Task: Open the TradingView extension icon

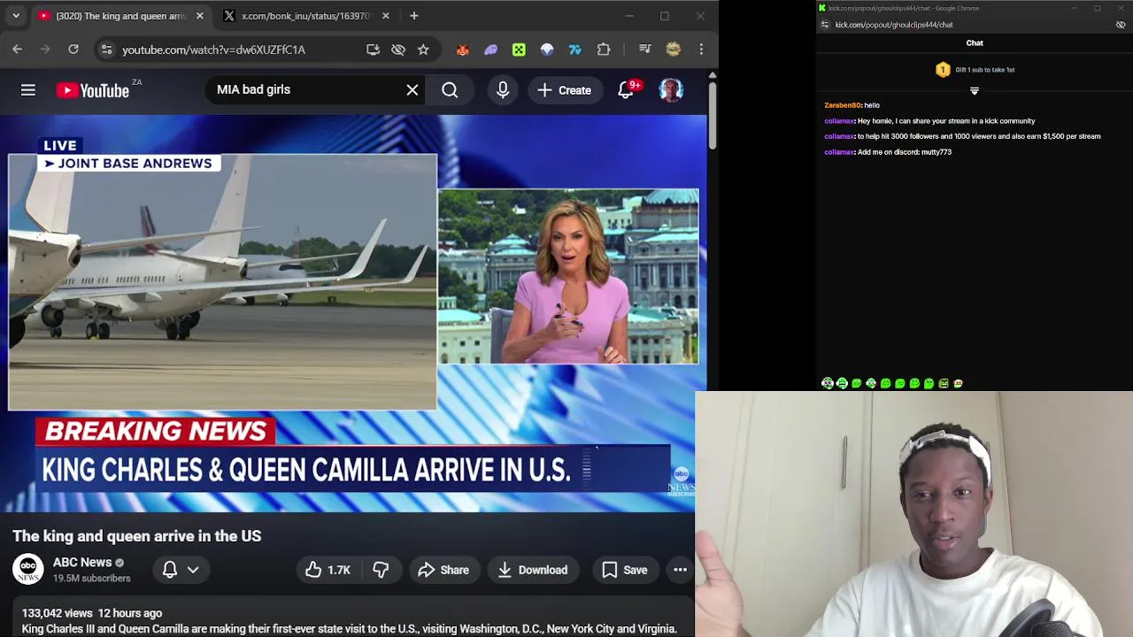Action: click(x=575, y=50)
